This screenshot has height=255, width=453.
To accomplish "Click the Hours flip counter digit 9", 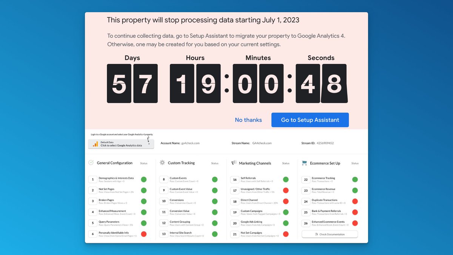I will pyautogui.click(x=208, y=83).
